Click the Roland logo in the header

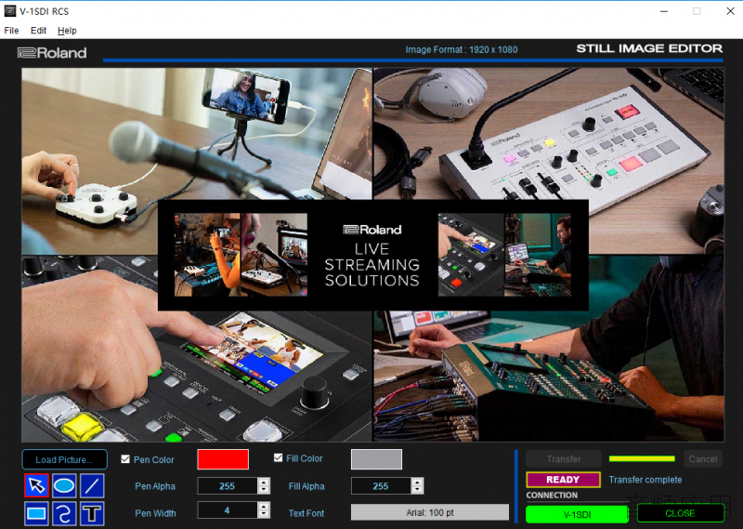pyautogui.click(x=52, y=53)
